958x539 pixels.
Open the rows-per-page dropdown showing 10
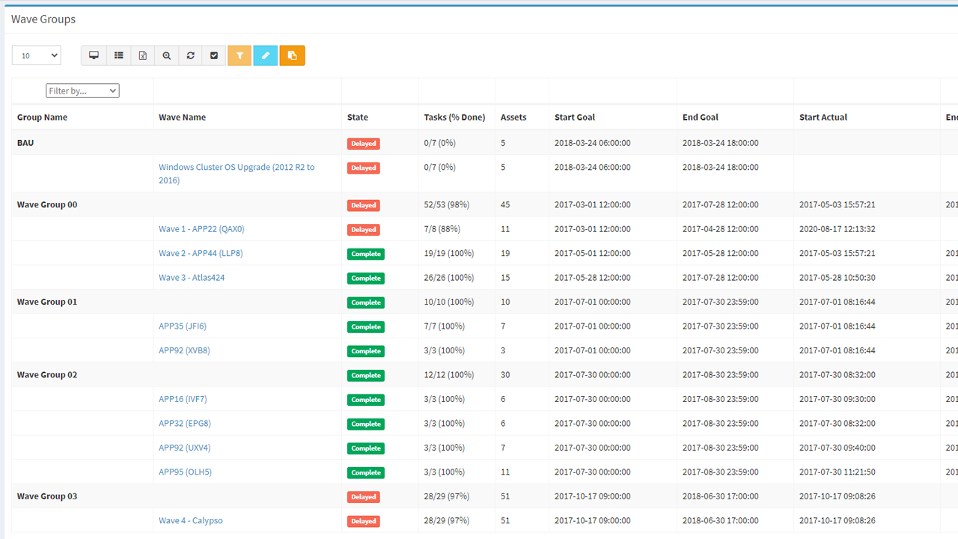[x=36, y=55]
